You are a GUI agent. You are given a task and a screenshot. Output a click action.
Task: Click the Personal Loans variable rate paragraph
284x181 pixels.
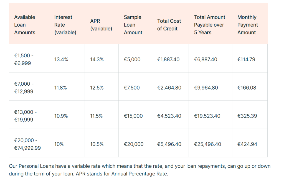coord(140,170)
